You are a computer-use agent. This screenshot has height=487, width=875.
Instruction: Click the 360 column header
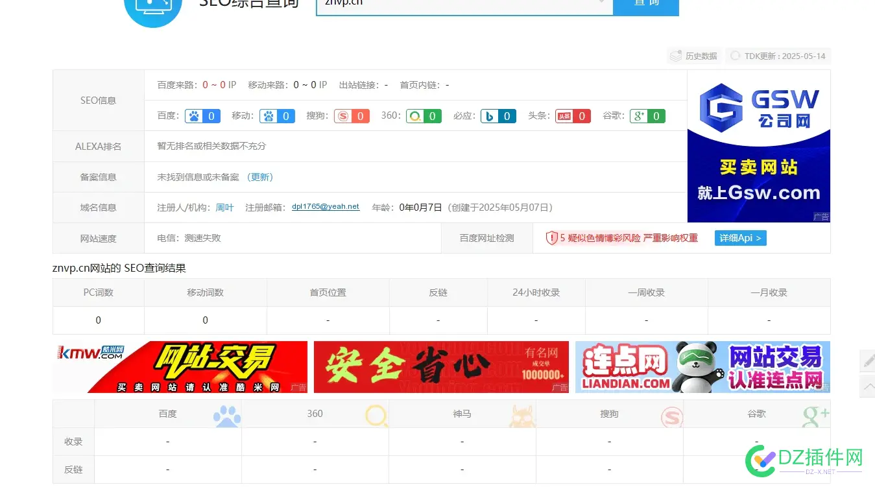(315, 414)
